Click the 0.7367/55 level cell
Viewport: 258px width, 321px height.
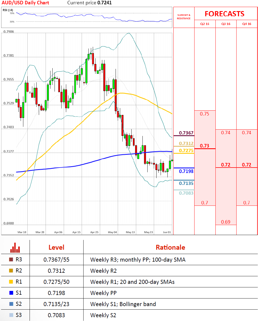pyautogui.click(x=56, y=260)
